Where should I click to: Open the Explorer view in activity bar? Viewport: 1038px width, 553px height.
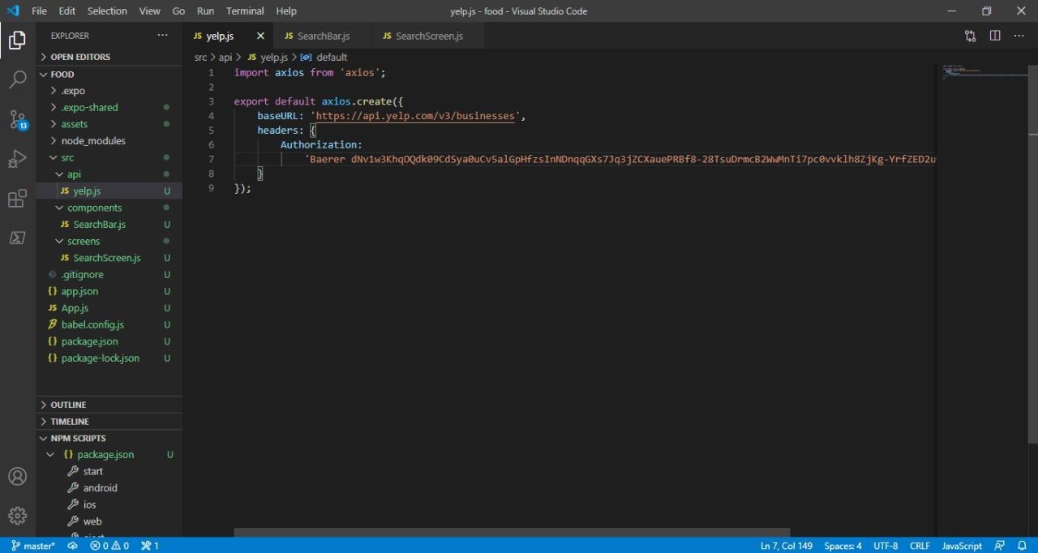pos(17,40)
